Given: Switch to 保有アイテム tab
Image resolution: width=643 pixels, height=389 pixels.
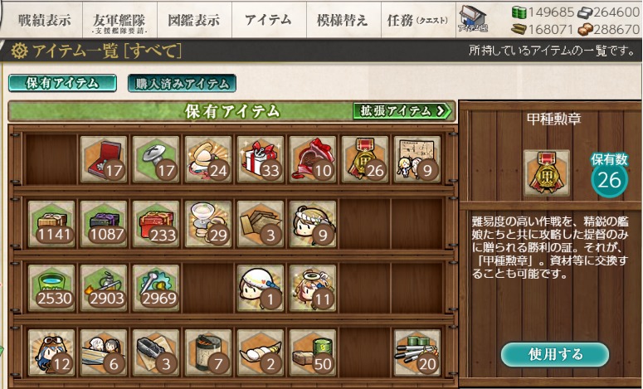Looking at the screenshot, I should [x=62, y=83].
